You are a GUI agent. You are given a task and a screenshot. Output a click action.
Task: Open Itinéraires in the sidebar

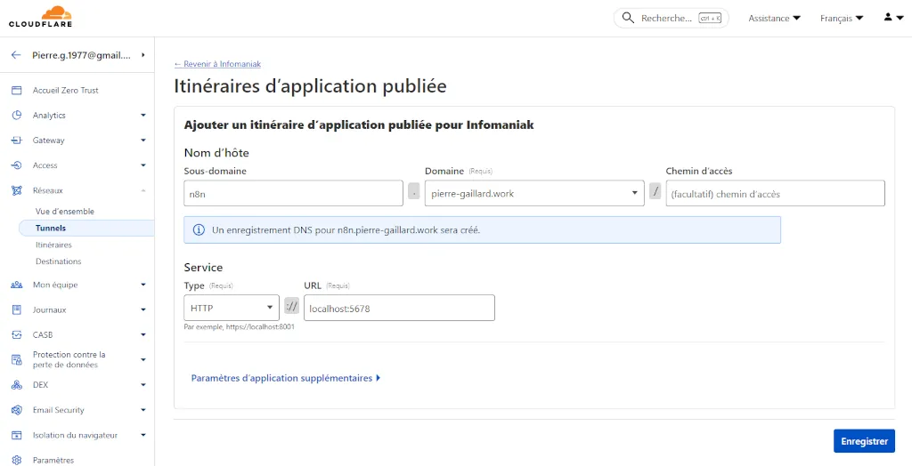(x=53, y=245)
